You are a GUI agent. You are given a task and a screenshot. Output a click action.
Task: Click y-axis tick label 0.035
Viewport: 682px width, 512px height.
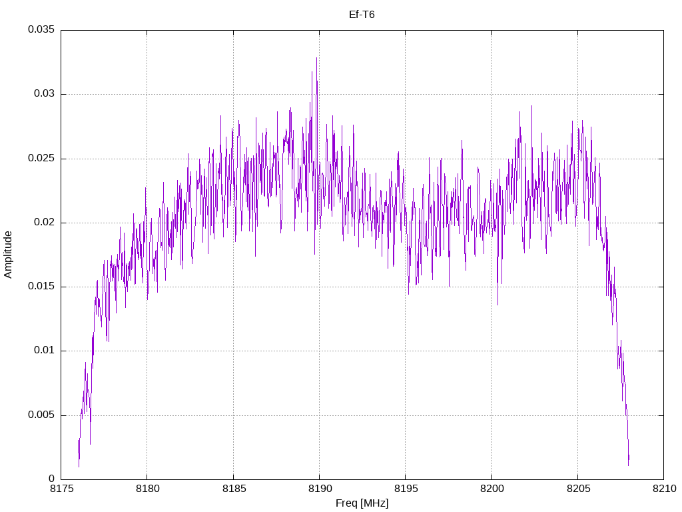pos(41,29)
